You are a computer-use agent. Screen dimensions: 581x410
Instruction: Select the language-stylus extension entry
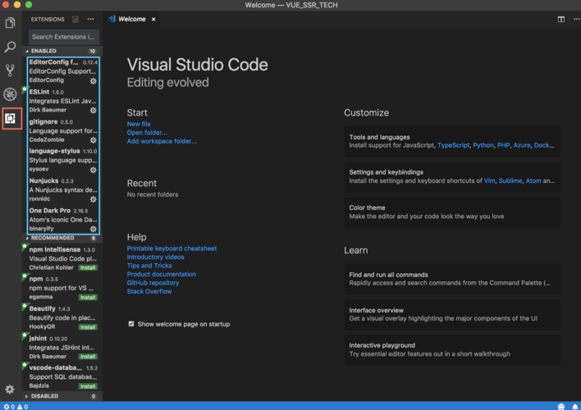62,160
